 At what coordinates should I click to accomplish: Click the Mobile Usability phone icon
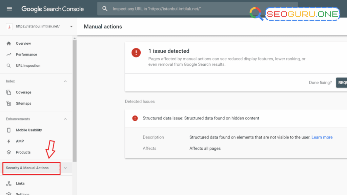(x=8, y=130)
